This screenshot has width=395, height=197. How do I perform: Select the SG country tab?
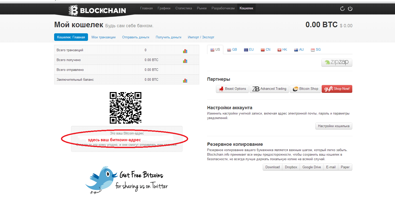click(316, 50)
